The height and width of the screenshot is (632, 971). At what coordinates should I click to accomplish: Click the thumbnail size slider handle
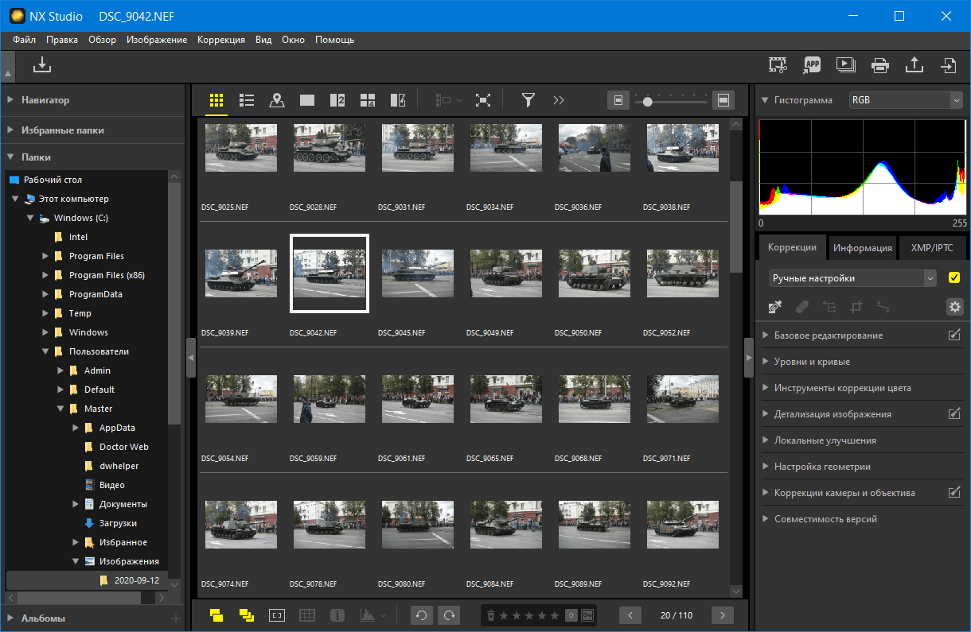click(648, 101)
